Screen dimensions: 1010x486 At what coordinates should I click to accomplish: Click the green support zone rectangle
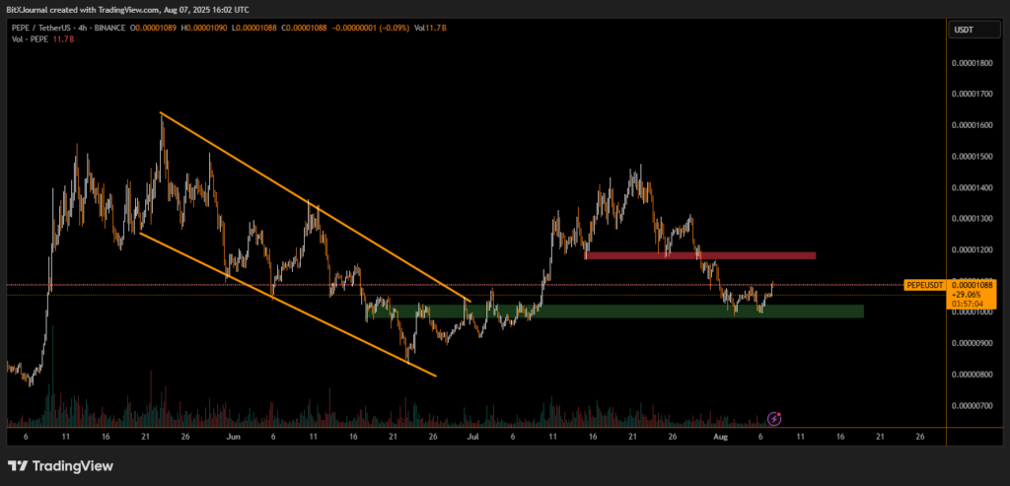click(613, 312)
